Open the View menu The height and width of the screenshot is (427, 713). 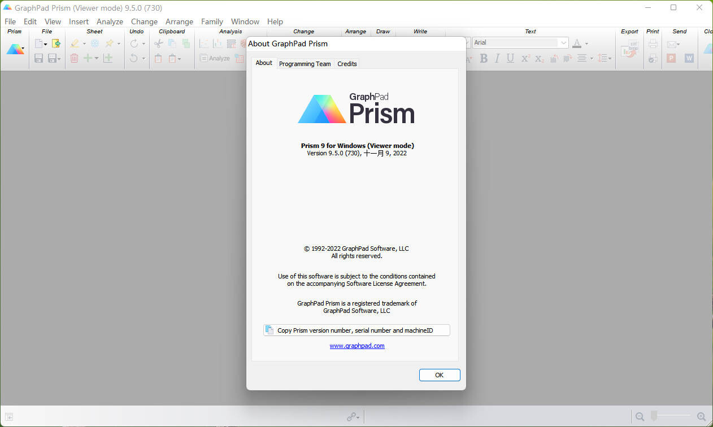53,21
